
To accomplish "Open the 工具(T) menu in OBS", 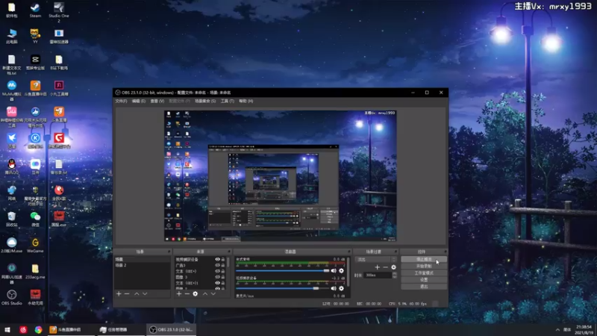I will tap(228, 102).
